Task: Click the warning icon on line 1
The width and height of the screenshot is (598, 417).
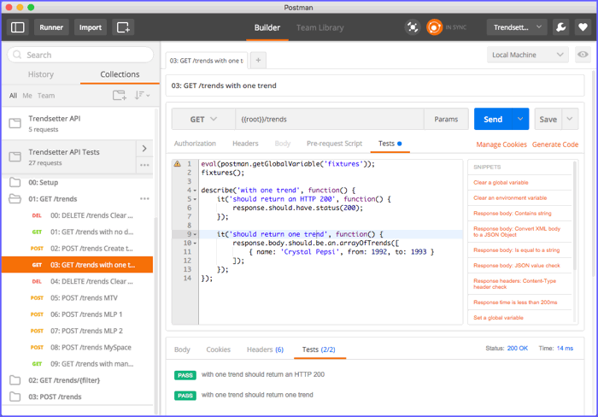Action: 178,164
